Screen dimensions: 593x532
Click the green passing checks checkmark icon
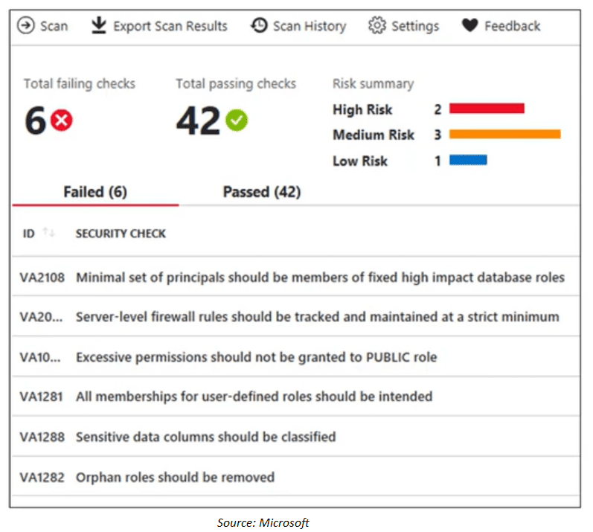pyautogui.click(x=237, y=120)
